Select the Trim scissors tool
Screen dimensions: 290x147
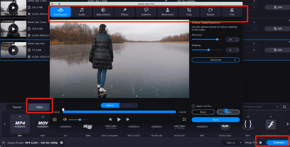pyautogui.click(x=232, y=12)
